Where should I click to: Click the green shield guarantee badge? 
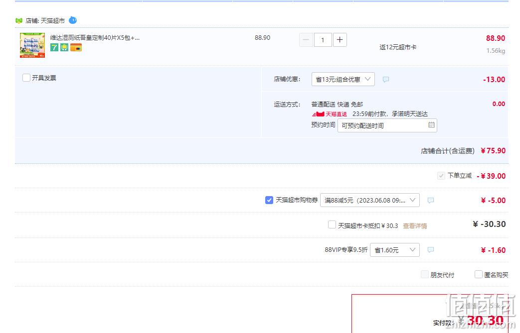pyautogui.click(x=64, y=47)
